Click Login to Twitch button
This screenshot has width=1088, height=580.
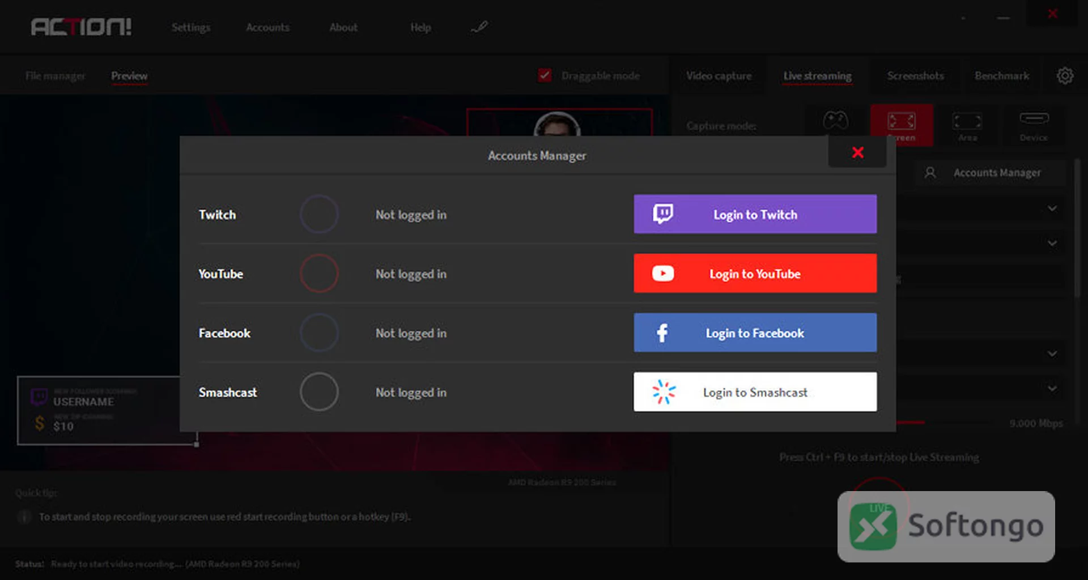755,214
